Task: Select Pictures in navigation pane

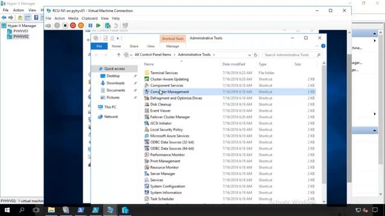Action: click(113, 97)
